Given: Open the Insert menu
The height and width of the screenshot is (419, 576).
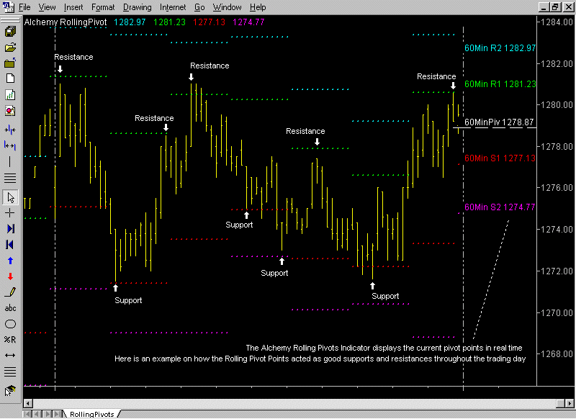Looking at the screenshot, I should [x=73, y=7].
